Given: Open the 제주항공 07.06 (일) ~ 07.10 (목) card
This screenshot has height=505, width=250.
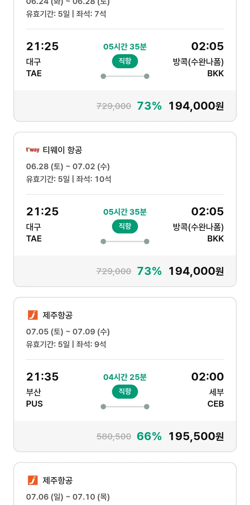Looking at the screenshot, I should 125,484.
